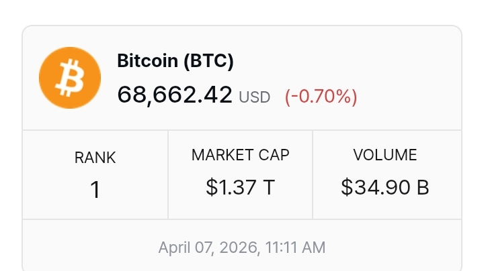Select the Bitcoin coin name in the title

click(145, 61)
